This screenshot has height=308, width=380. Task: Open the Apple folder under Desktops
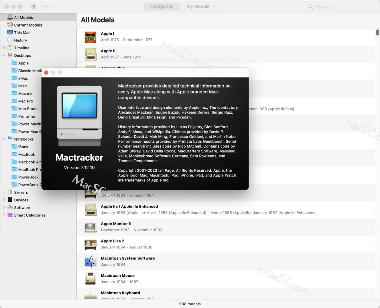coord(23,63)
